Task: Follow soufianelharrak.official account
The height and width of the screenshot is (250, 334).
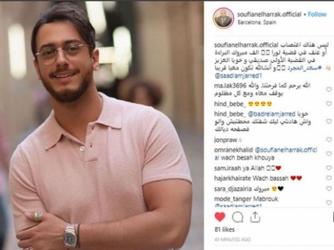Action: (317, 14)
